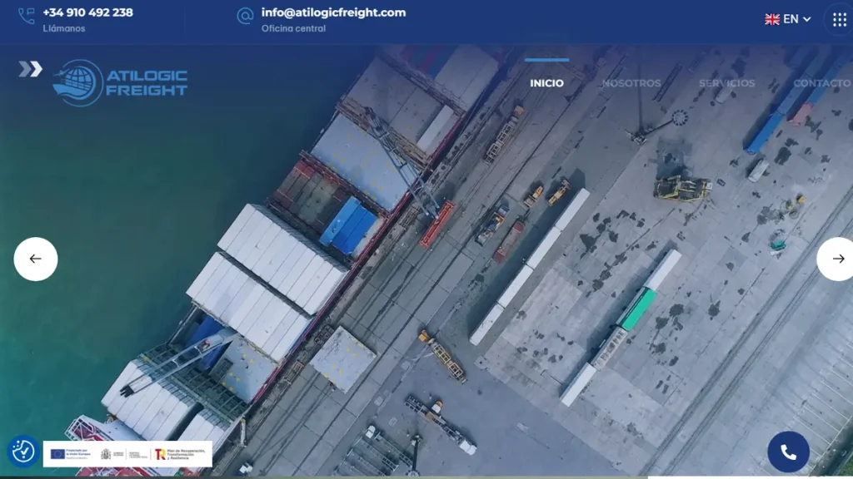Screen dimensions: 853x479
Task: Open the nine-dot grid menu
Action: (x=840, y=20)
